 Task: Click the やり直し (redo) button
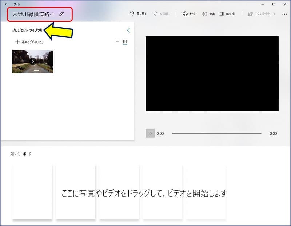tap(161, 14)
